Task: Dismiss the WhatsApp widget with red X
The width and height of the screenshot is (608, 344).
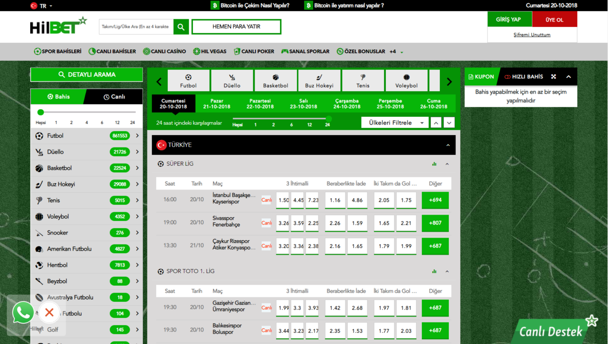Action: (49, 313)
